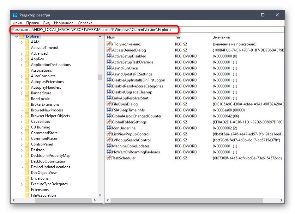Select the 0x0000ea60 (60000) value cell
This screenshot has width=295, height=214.
click(229, 110)
